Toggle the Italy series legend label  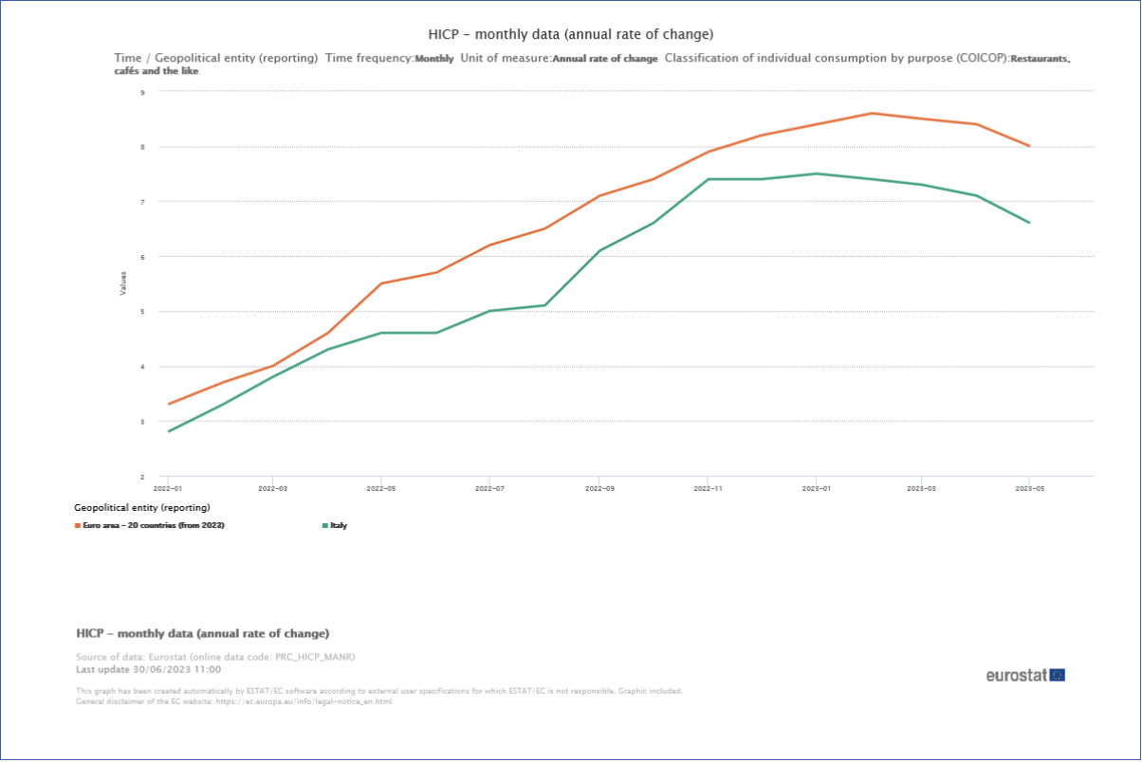coord(339,525)
